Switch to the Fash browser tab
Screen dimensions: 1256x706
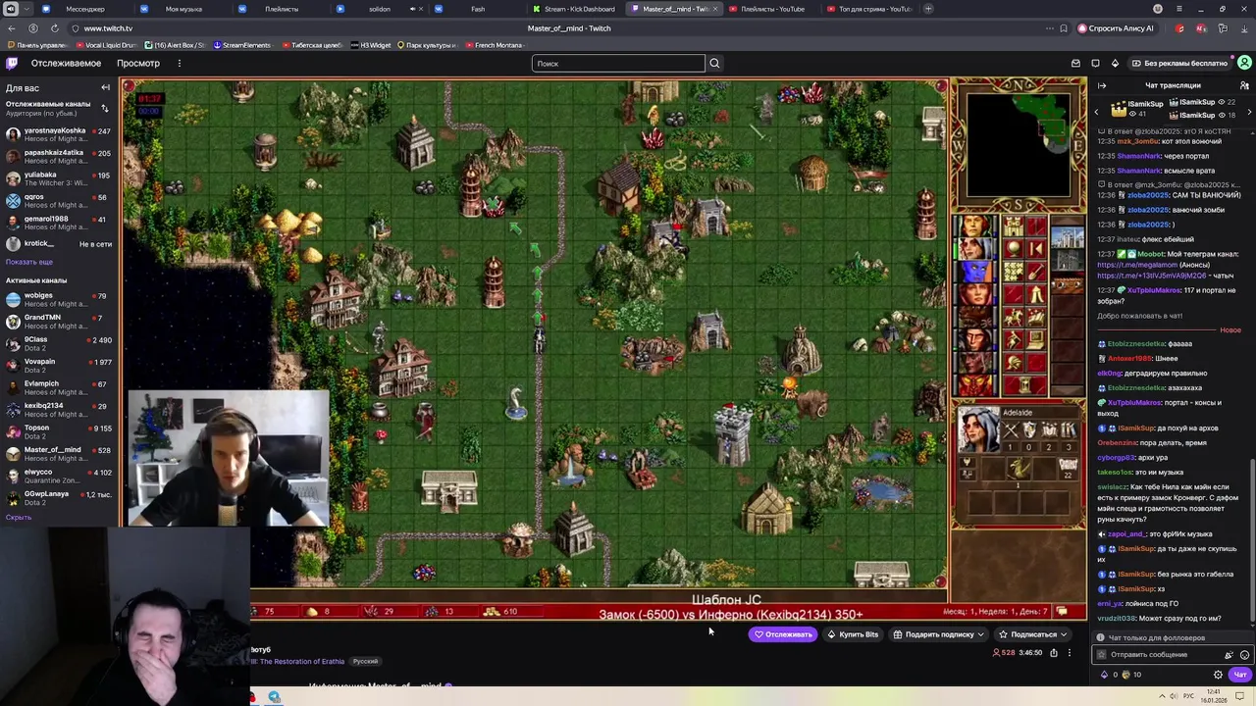coord(478,9)
